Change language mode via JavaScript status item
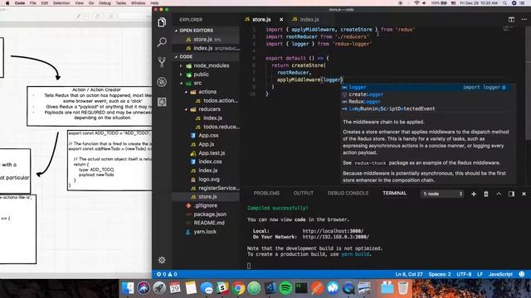The height and width of the screenshot is (298, 531). [500, 274]
